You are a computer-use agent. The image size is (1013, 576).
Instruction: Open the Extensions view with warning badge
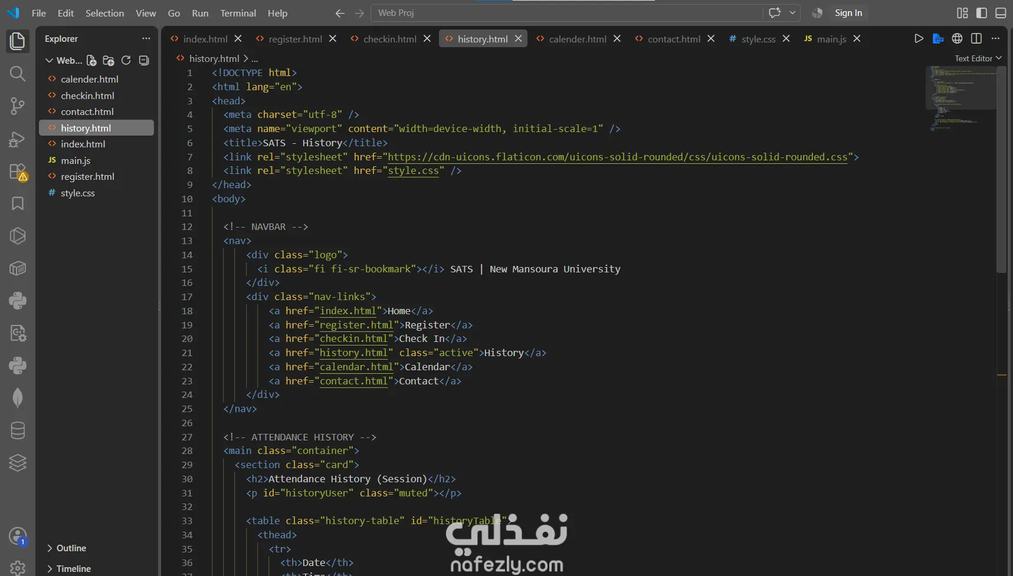coord(18,172)
